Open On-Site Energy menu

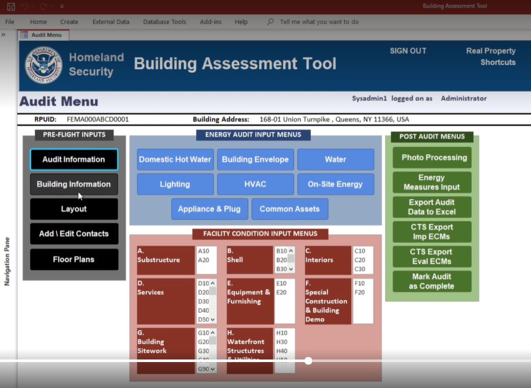point(336,184)
